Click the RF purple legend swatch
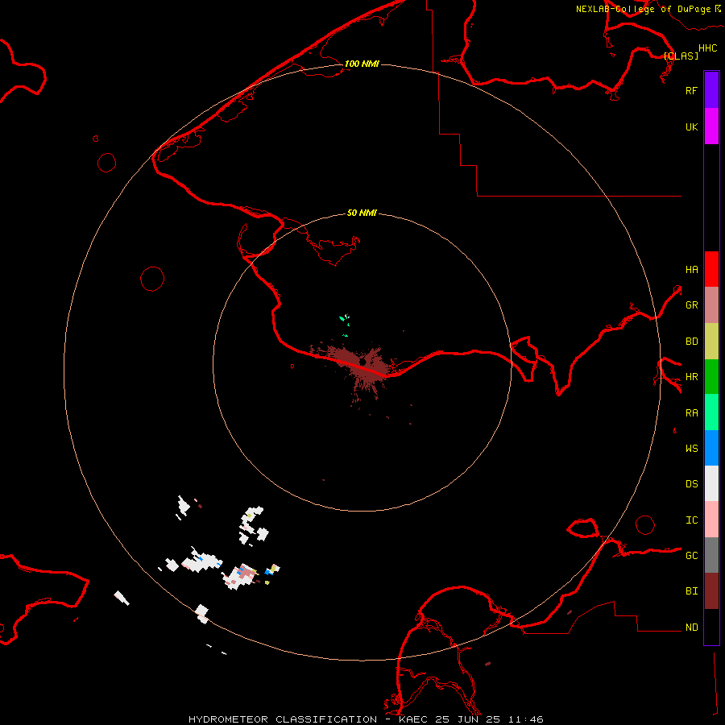 (x=711, y=90)
